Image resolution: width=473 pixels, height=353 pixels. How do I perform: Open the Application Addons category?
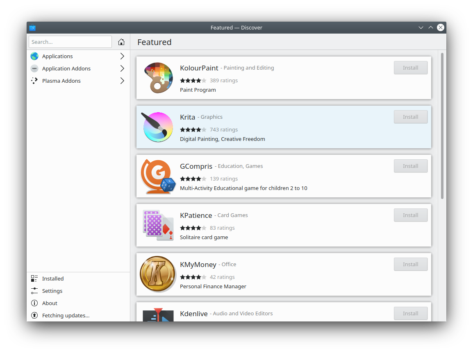[x=78, y=68]
